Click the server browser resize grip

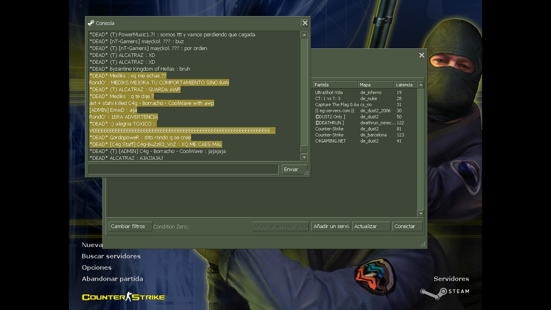click(x=423, y=244)
